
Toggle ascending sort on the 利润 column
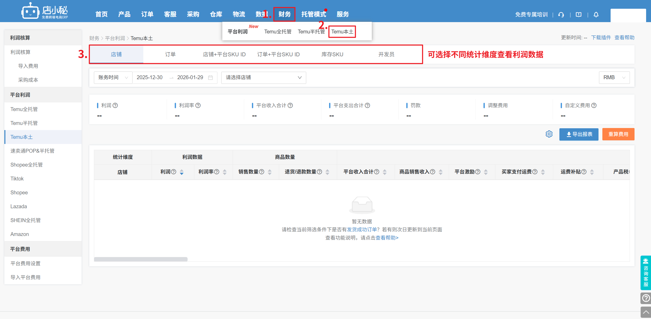tap(182, 170)
